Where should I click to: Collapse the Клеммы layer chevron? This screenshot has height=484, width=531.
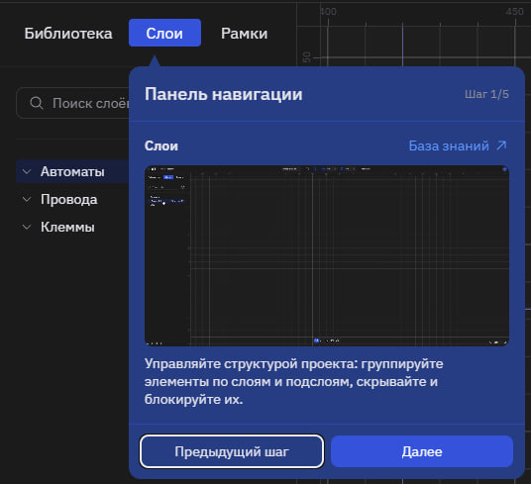pos(27,227)
